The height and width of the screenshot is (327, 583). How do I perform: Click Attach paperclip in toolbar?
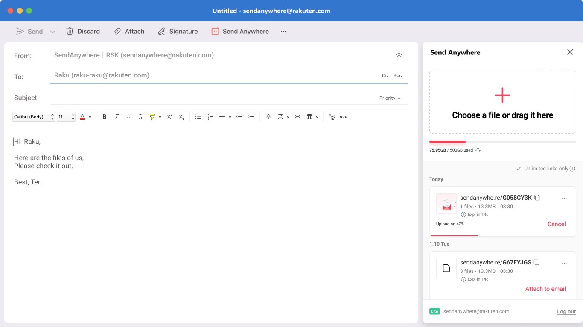click(129, 32)
